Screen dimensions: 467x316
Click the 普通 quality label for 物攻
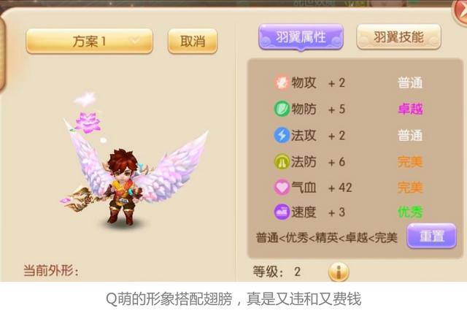click(410, 82)
